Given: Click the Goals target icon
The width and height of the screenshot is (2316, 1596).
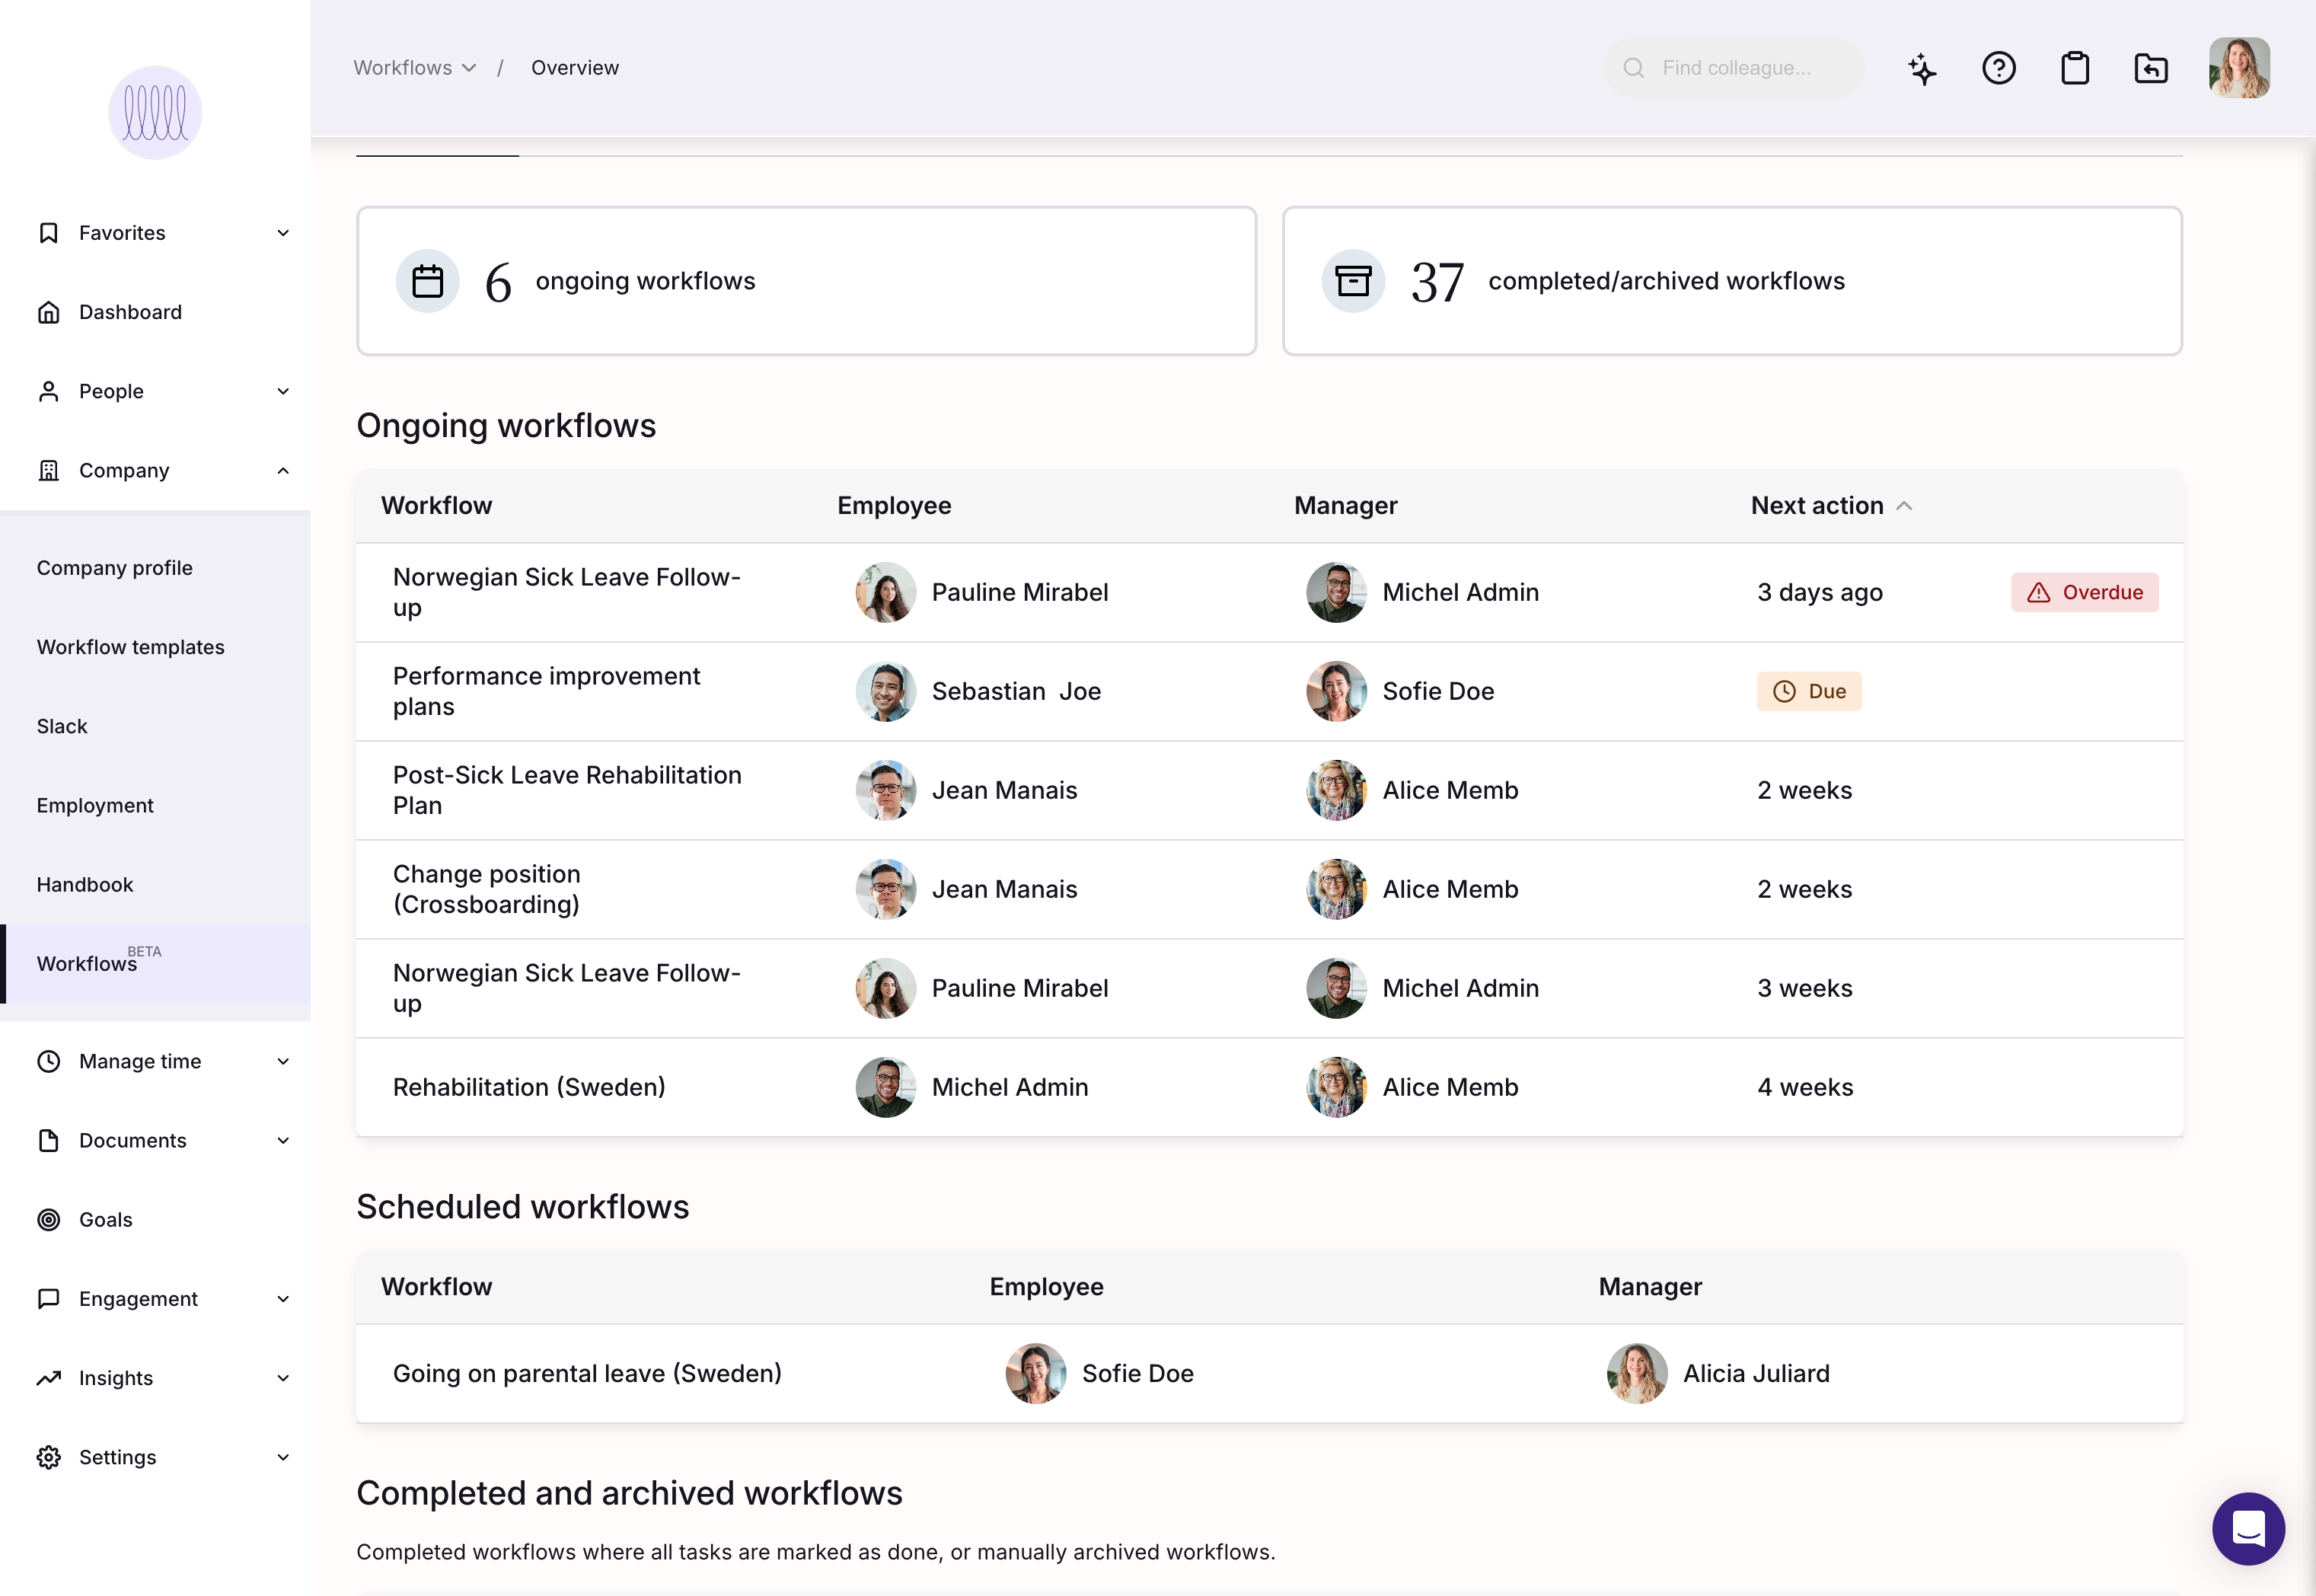Looking at the screenshot, I should [x=48, y=1219].
